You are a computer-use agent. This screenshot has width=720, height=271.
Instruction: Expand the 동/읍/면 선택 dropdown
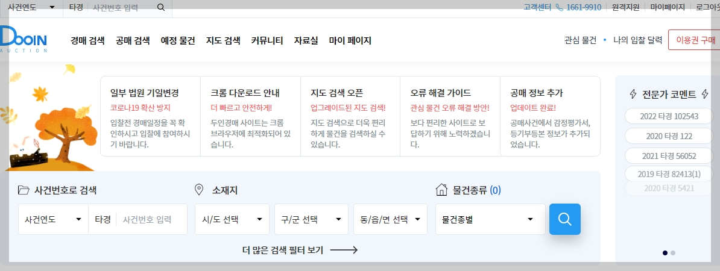[390, 219]
